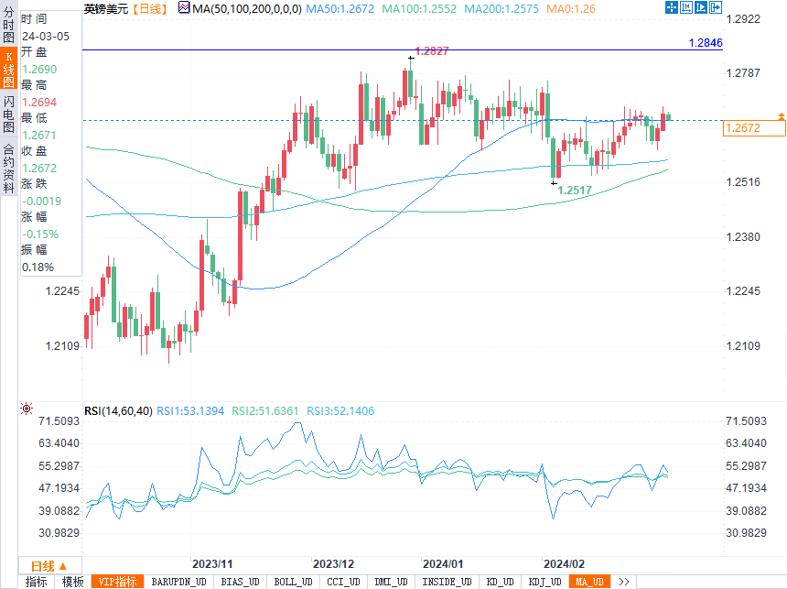787x589 pixels.
Task: Click the MA indicator chart icon
Action: click(x=184, y=8)
